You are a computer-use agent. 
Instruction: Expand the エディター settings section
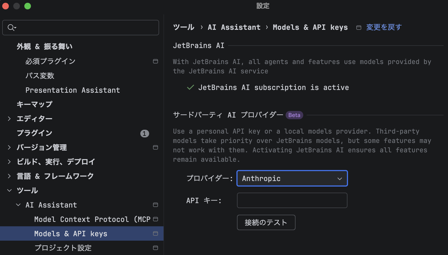(x=9, y=119)
